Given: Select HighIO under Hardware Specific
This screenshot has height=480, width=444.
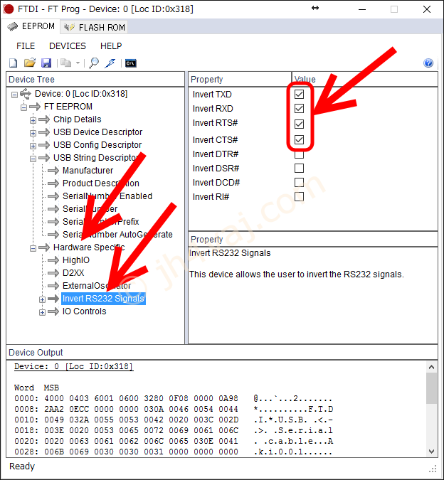Looking at the screenshot, I should (x=76, y=260).
